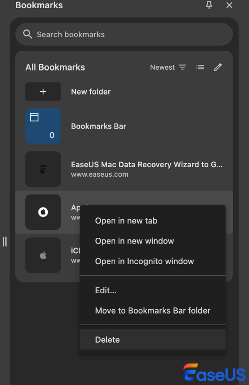Click the pencil edit bookmarks icon
The height and width of the screenshot is (385, 249).
click(218, 67)
